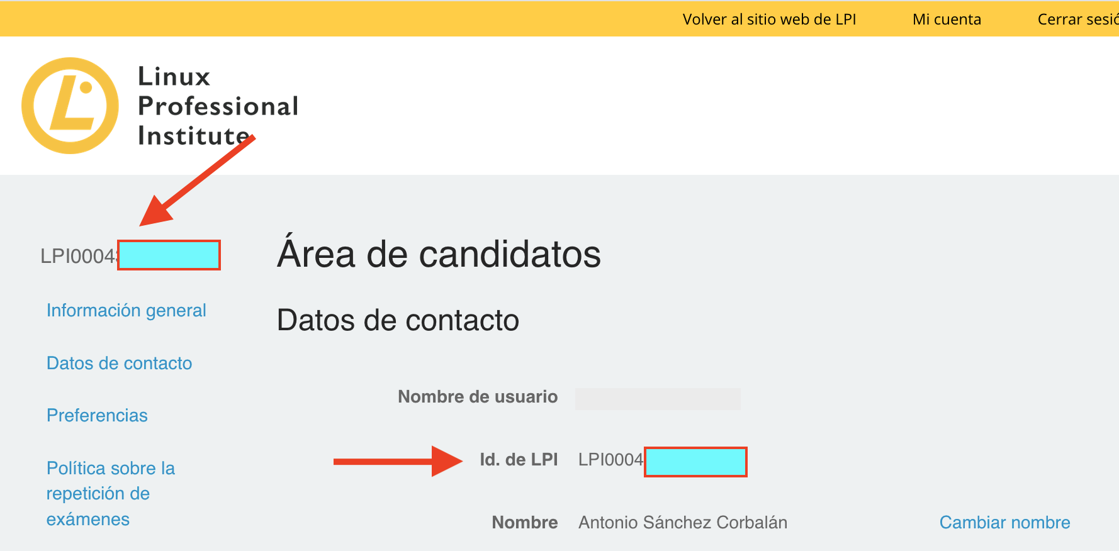
Task: Select the highlighted LPI ID in sidebar
Action: (x=168, y=255)
